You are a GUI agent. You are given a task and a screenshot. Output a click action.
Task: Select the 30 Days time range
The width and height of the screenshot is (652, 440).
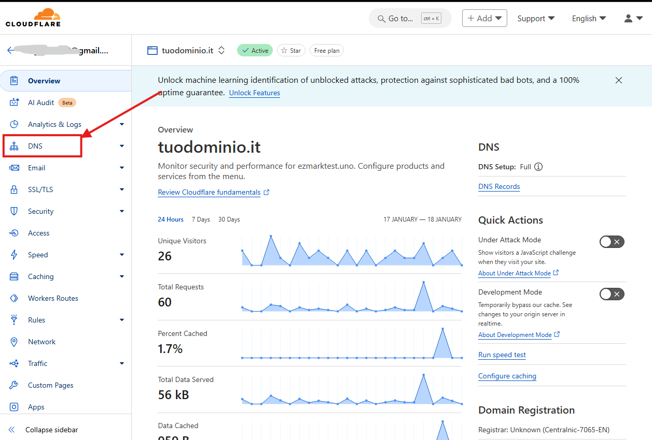tap(229, 219)
